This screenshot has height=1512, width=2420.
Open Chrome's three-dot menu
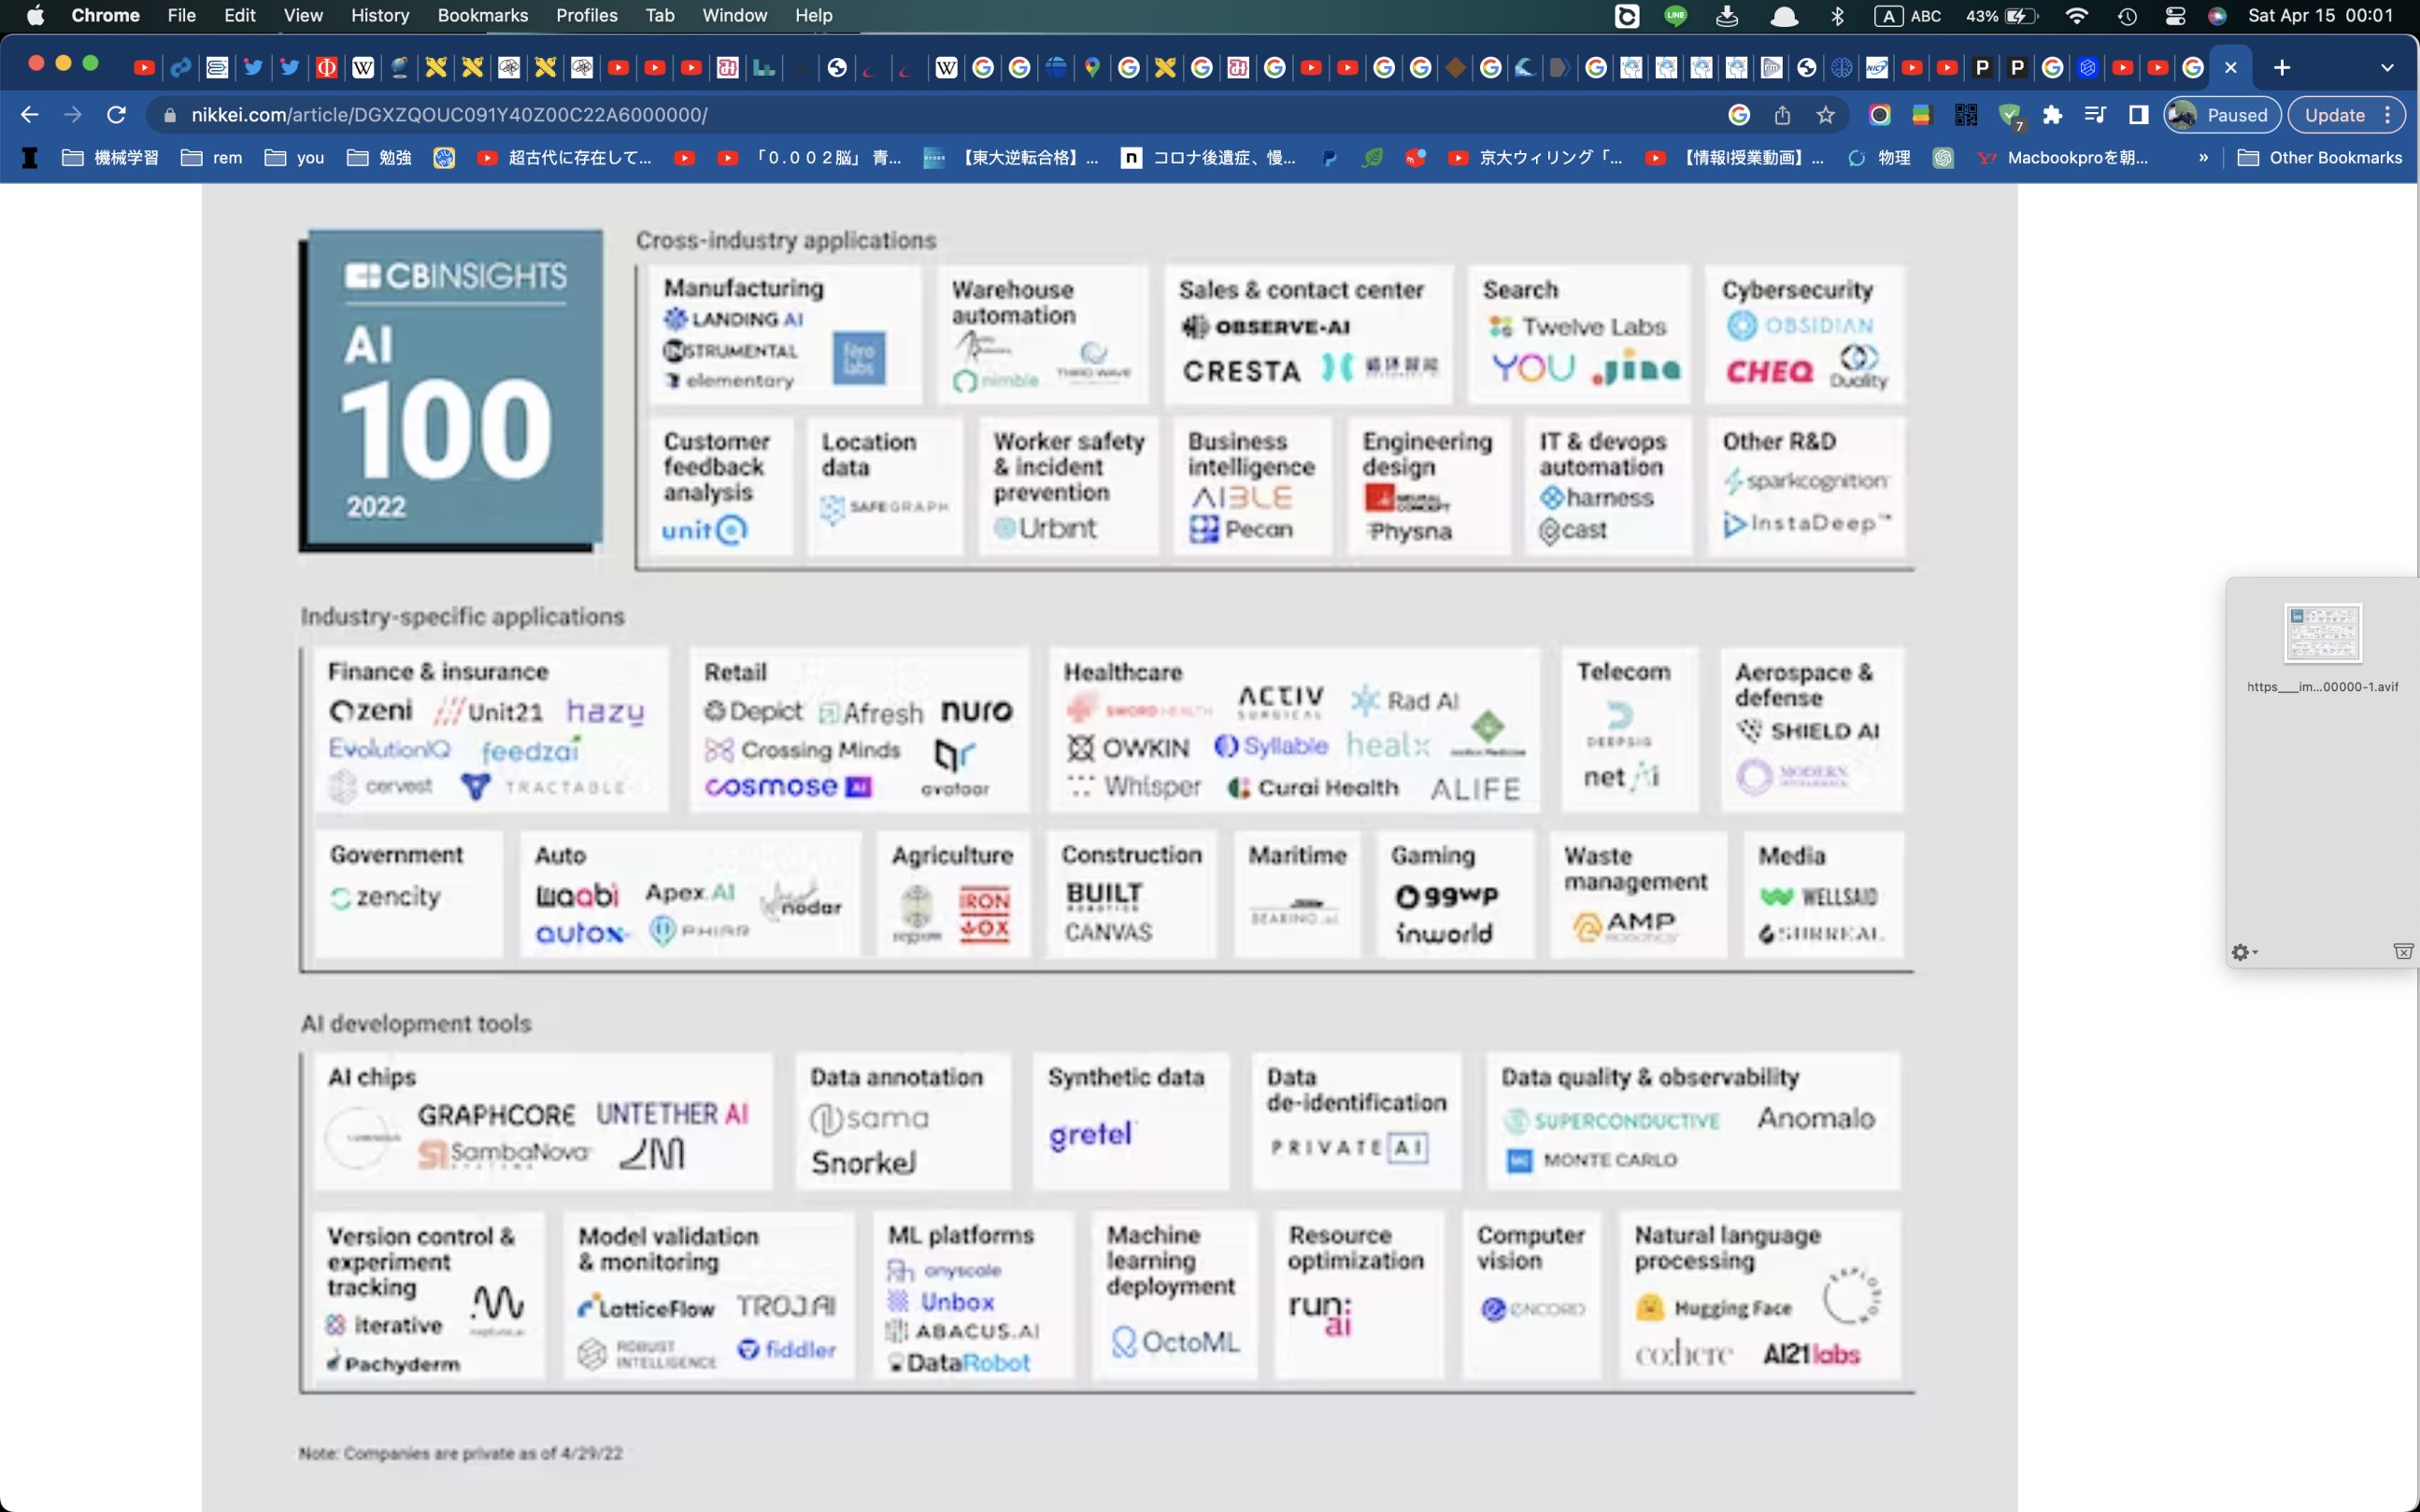tap(2388, 115)
